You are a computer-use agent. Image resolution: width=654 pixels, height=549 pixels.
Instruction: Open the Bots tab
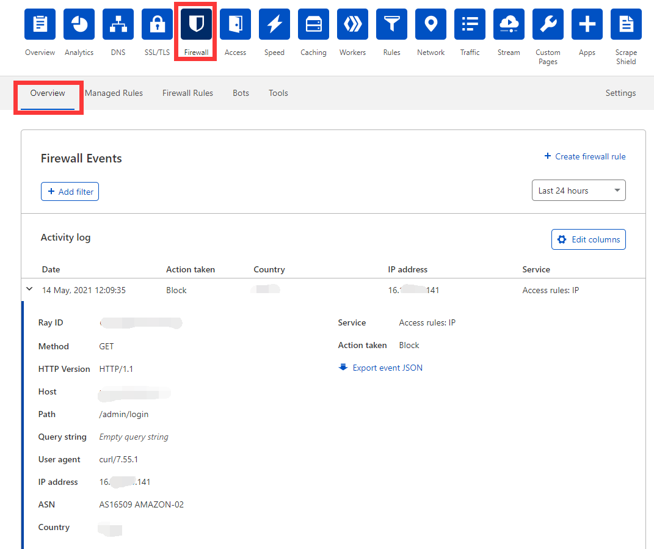pos(241,93)
